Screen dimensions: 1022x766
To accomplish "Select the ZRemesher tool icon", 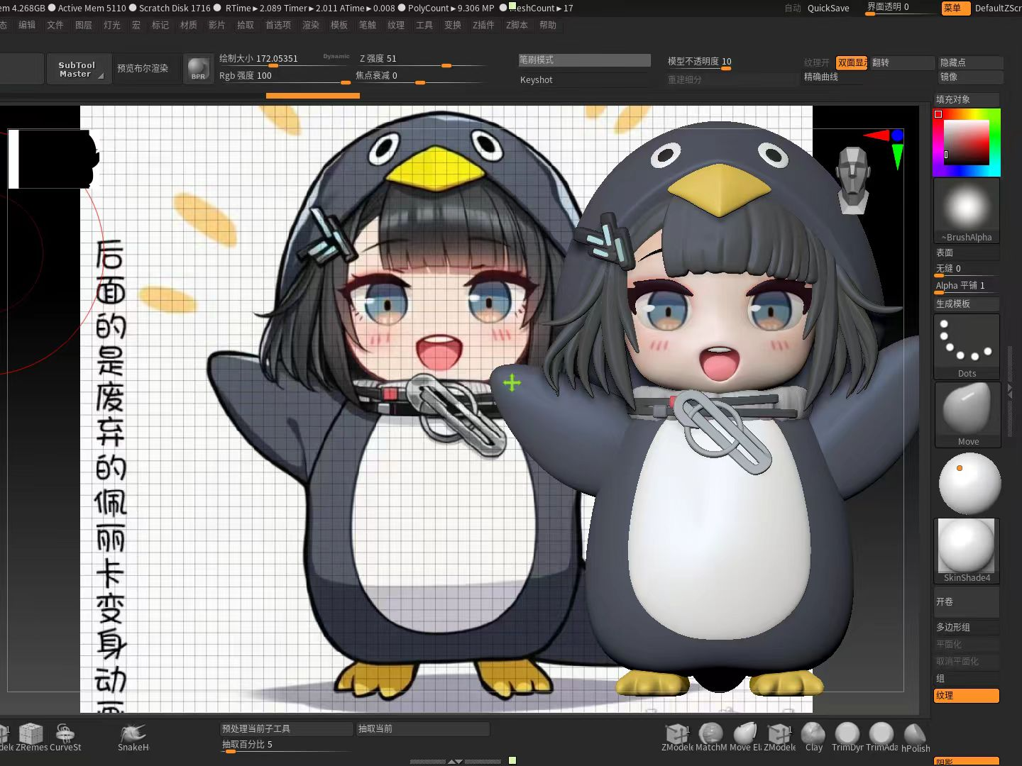I will pos(31,738).
